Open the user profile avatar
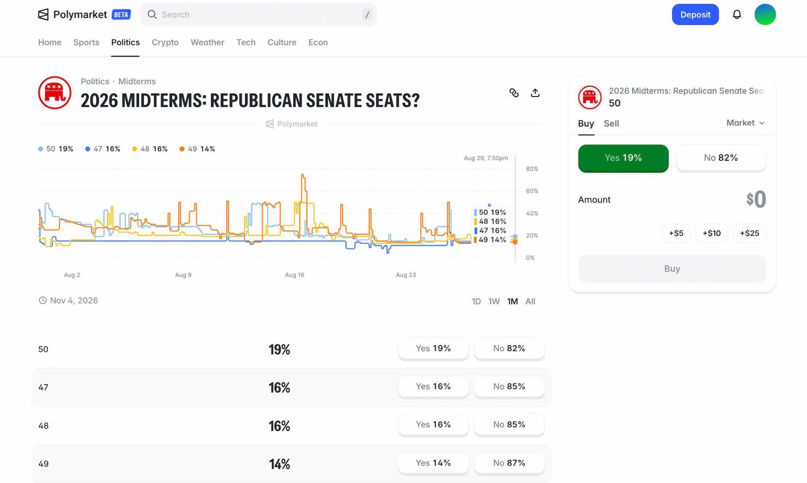This screenshot has height=483, width=807. 765,15
